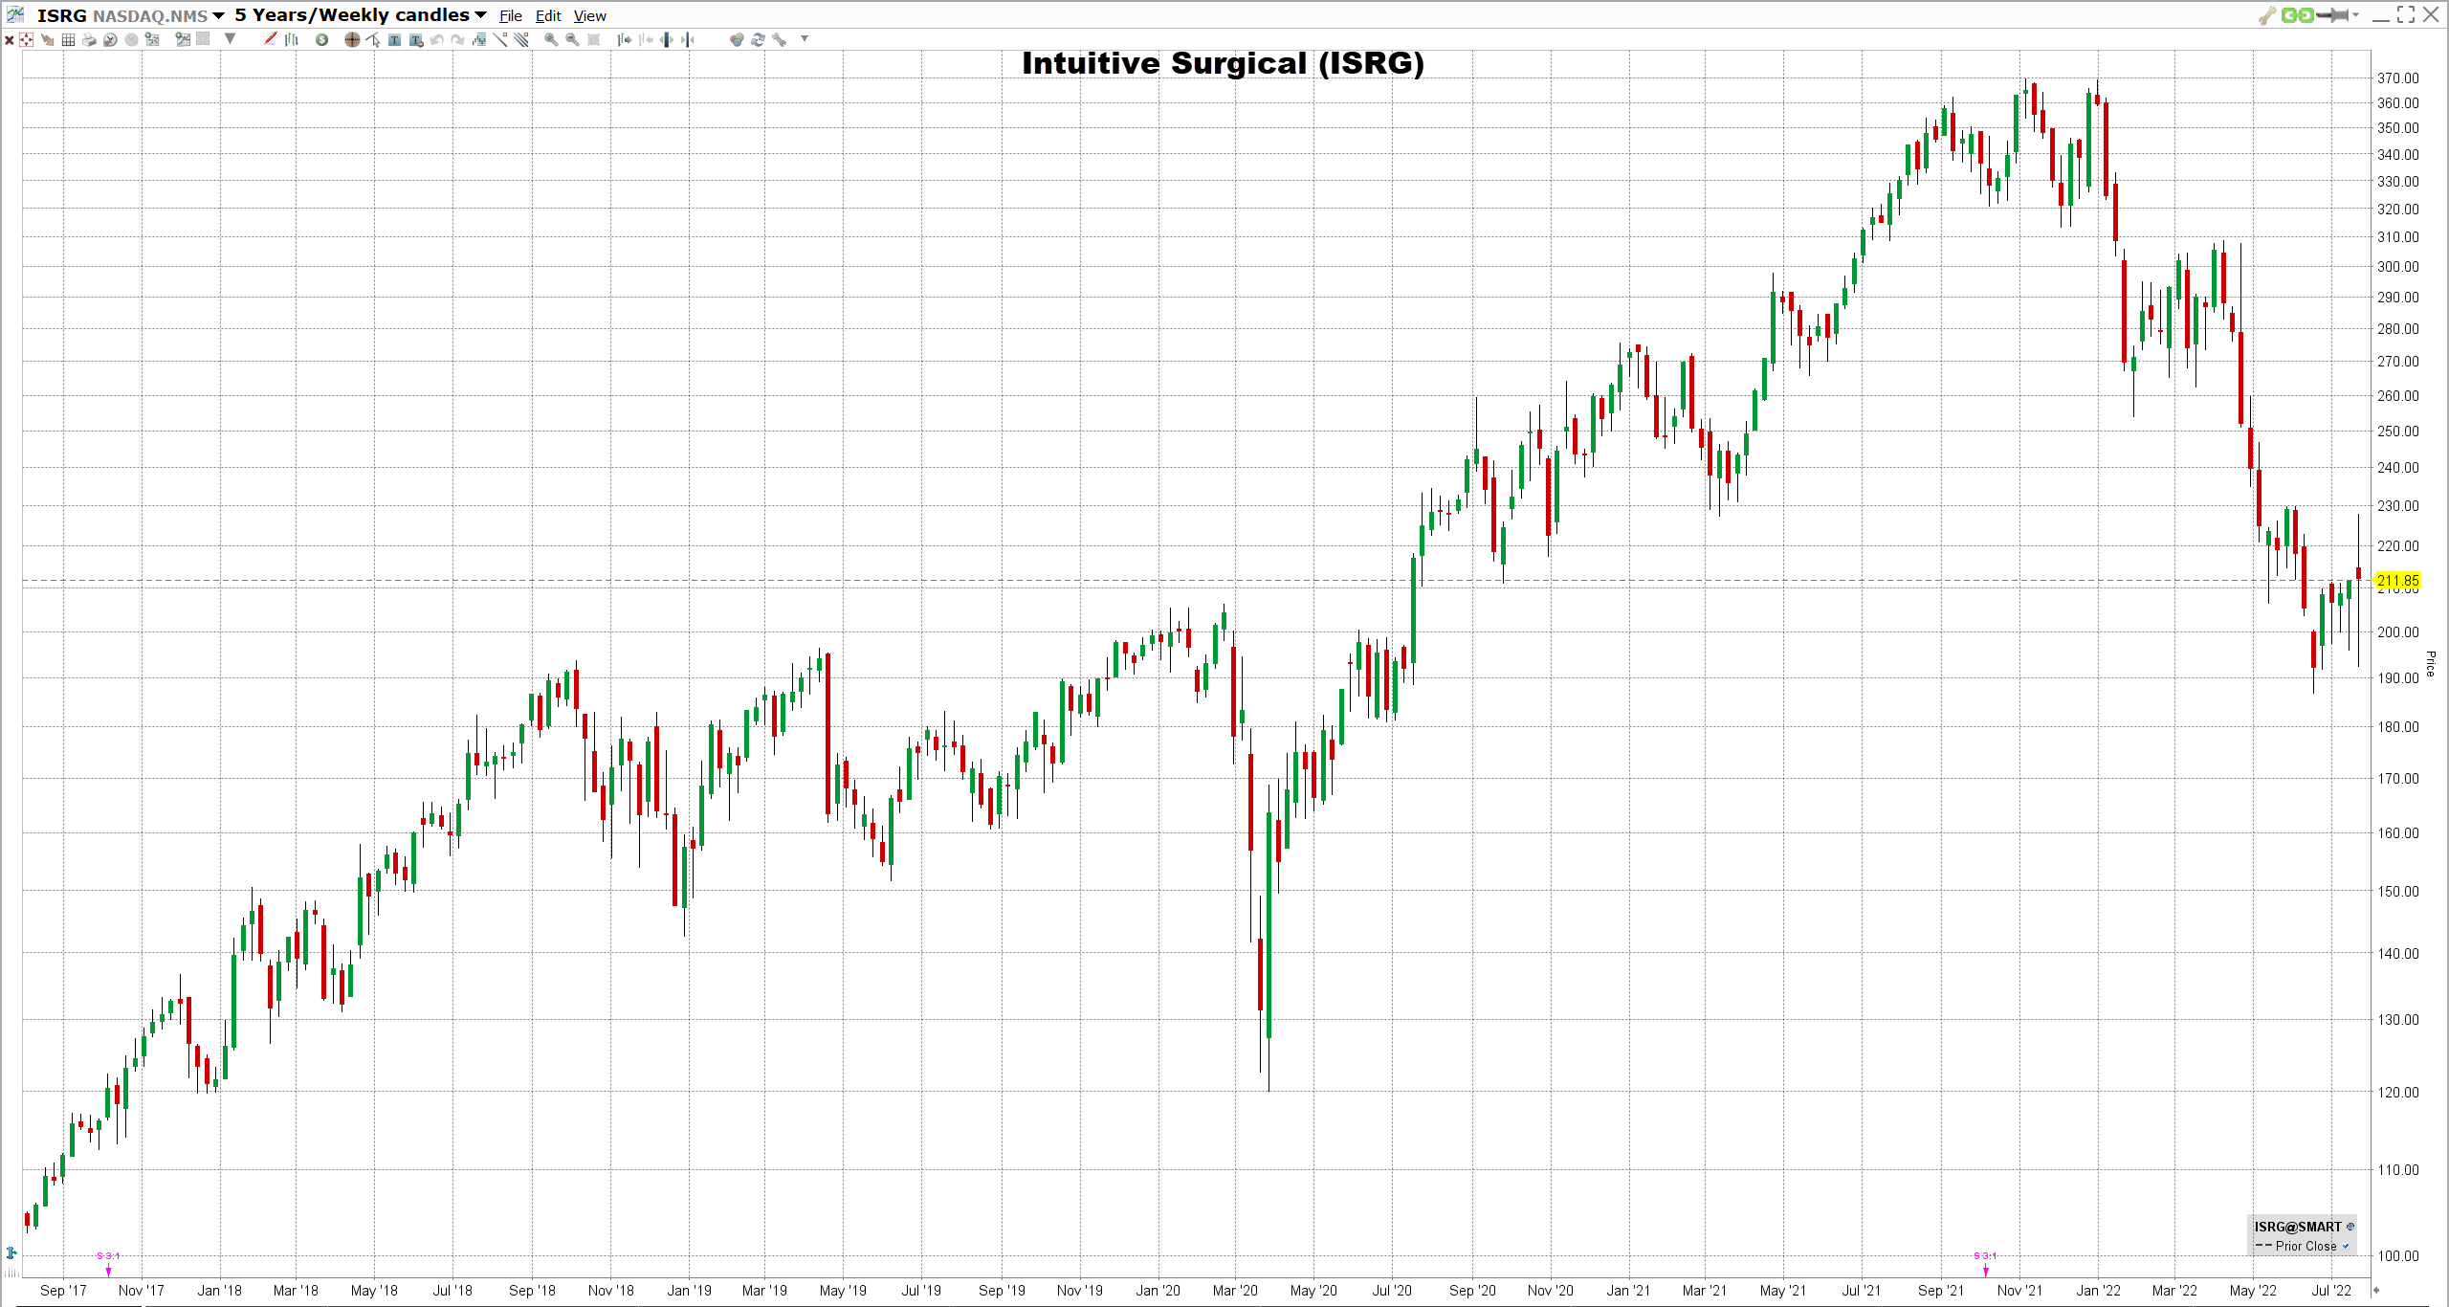Toggle the pushpin pin-window icon
The height and width of the screenshot is (1307, 2449).
pos(2332,15)
